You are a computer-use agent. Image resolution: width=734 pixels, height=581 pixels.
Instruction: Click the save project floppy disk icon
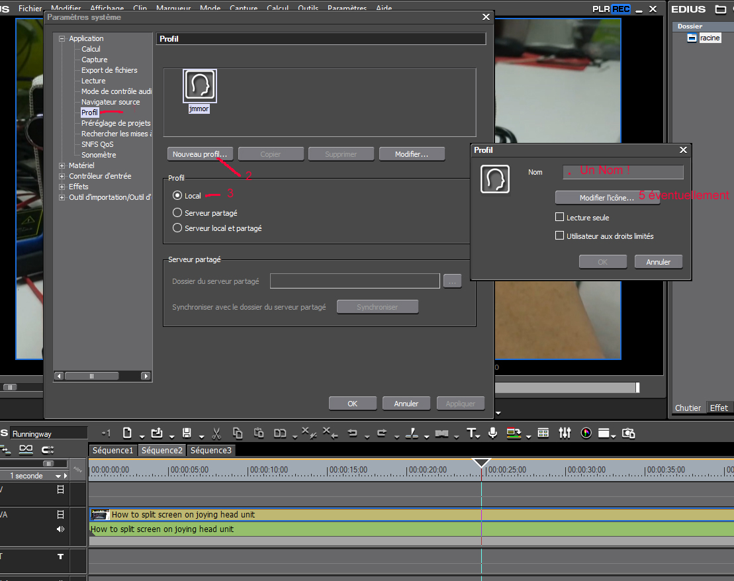click(187, 433)
